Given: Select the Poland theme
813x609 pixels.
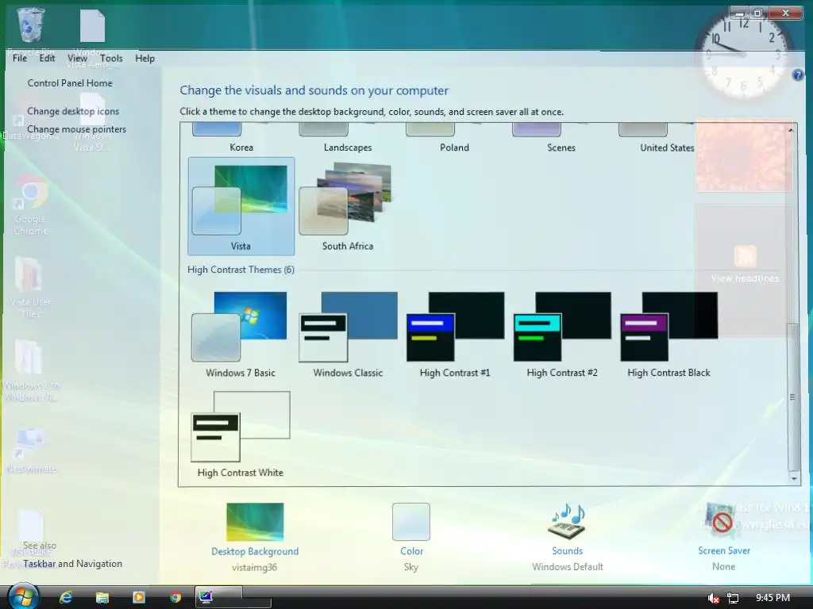Looking at the screenshot, I should coord(455,138).
